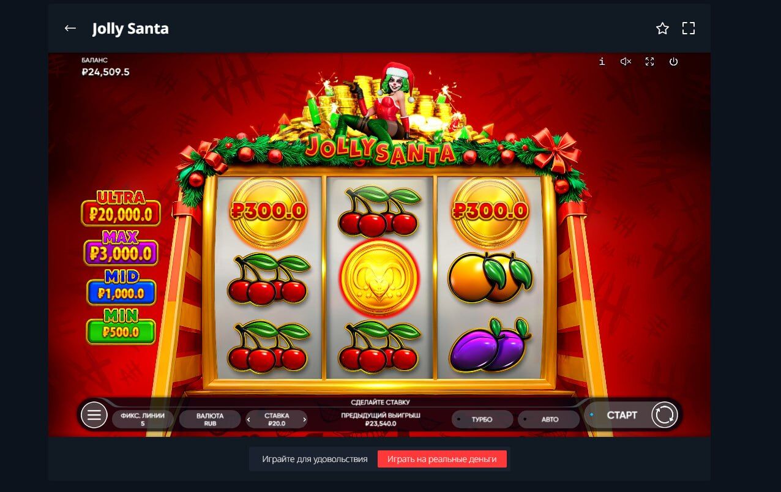Spin the reels with circular arrow button
The width and height of the screenshot is (781, 492).
click(x=665, y=415)
